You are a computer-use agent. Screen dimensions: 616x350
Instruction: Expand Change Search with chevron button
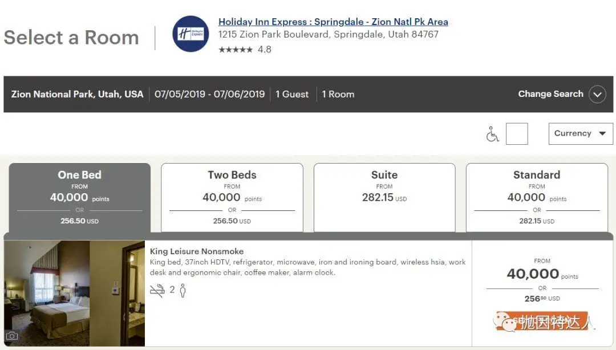coord(597,94)
